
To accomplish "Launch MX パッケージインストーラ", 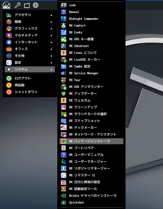I will [x=91, y=141].
